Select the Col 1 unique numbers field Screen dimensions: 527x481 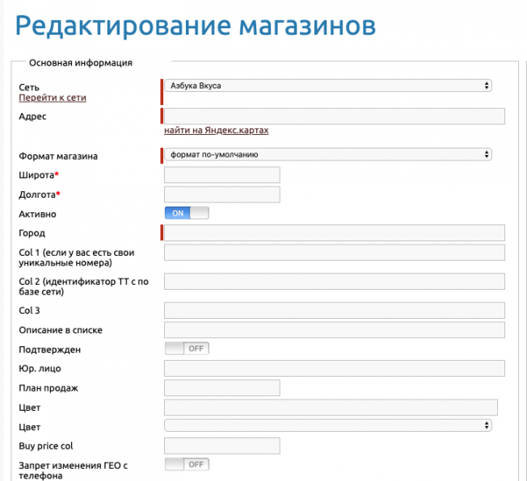[x=335, y=253]
